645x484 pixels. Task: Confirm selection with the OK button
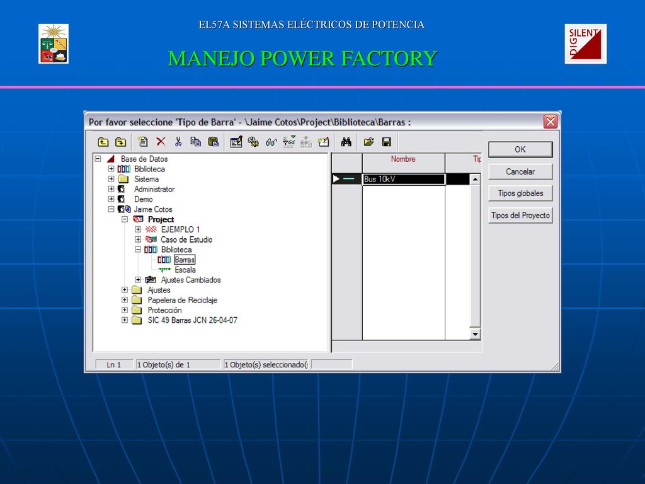click(520, 149)
